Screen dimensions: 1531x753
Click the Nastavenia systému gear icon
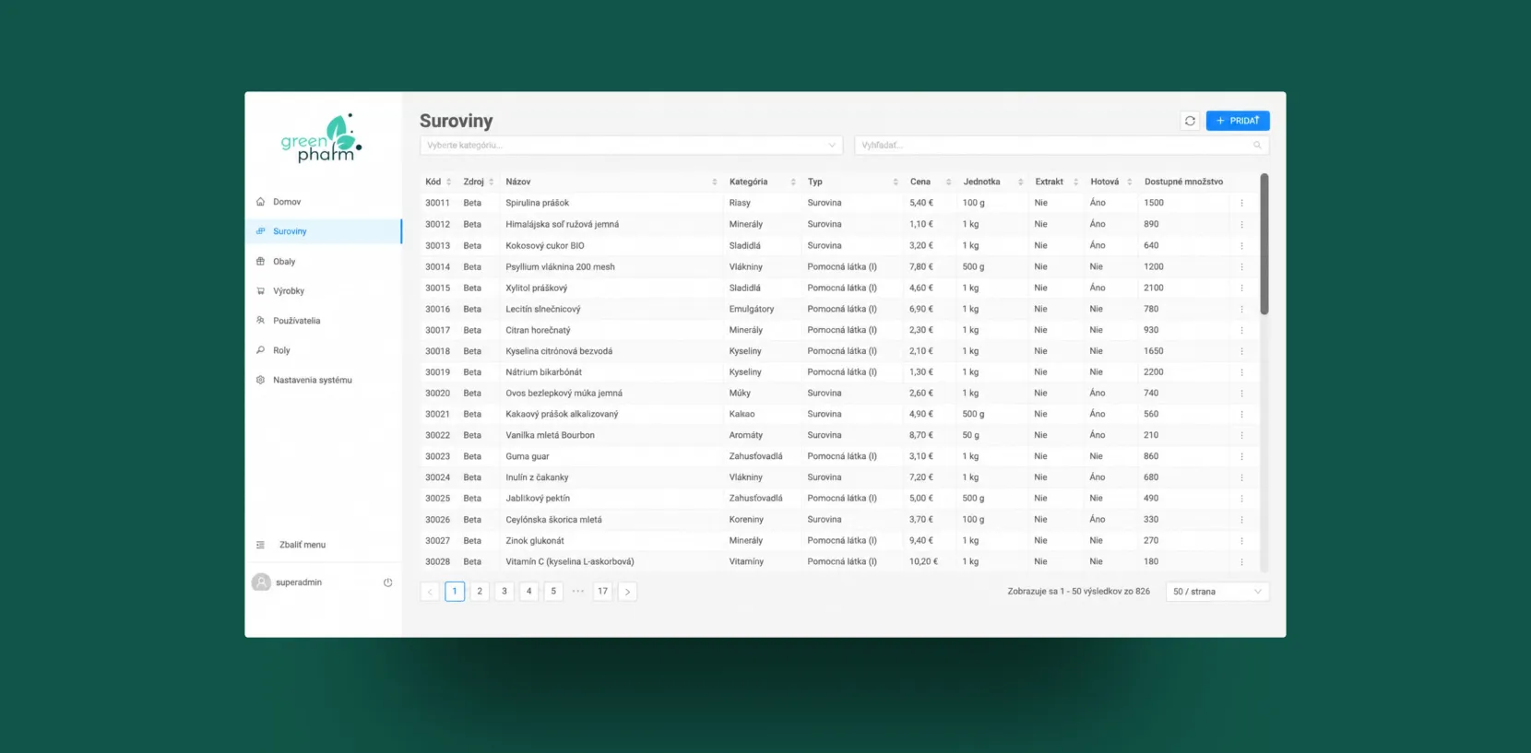coord(260,380)
